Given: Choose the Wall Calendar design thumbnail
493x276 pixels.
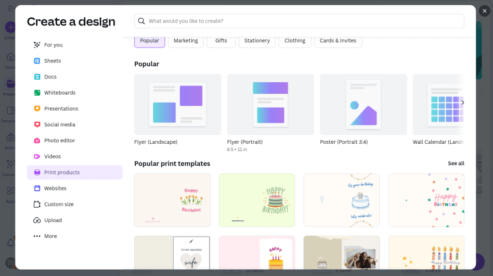Looking at the screenshot, I should pos(439,104).
